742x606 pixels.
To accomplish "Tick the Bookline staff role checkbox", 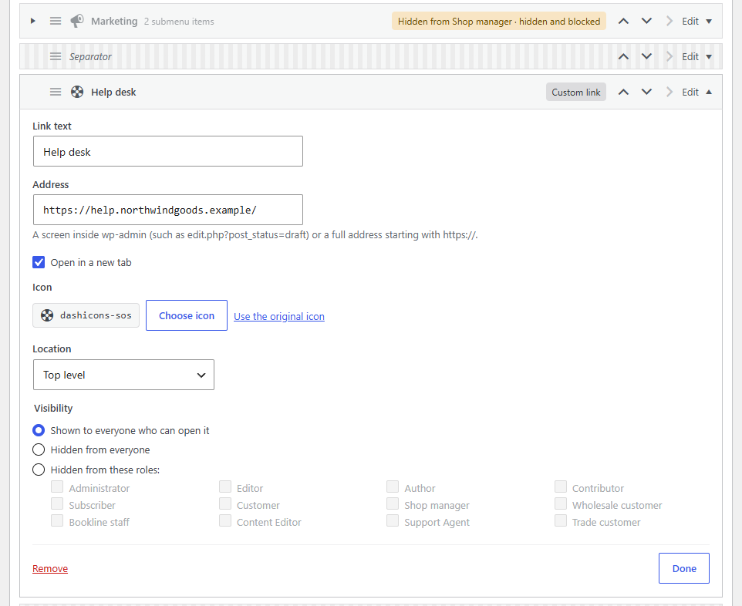I will tap(57, 521).
